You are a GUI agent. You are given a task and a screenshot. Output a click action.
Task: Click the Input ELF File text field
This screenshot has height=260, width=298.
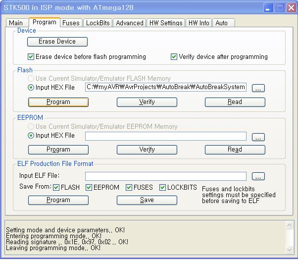click(x=165, y=176)
